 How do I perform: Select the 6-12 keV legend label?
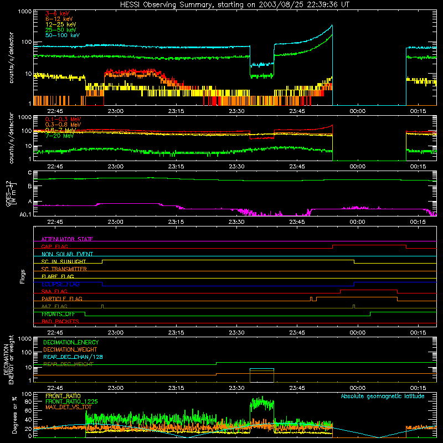(59, 19)
